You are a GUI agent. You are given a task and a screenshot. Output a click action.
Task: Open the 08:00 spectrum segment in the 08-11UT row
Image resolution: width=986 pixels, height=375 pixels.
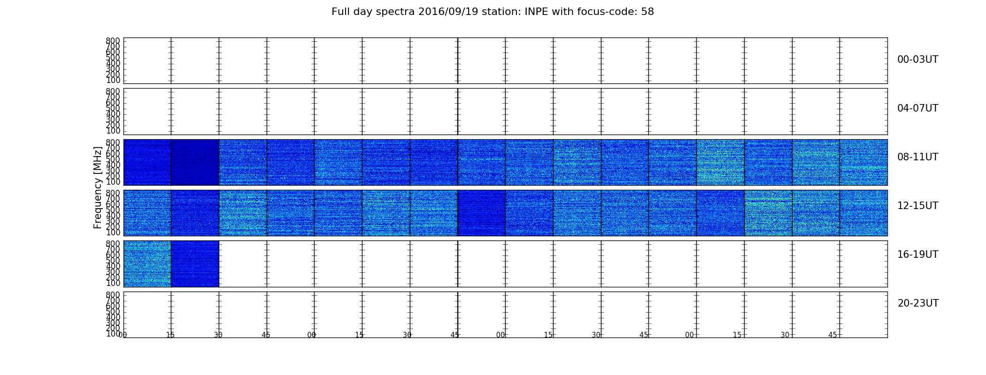pyautogui.click(x=147, y=162)
